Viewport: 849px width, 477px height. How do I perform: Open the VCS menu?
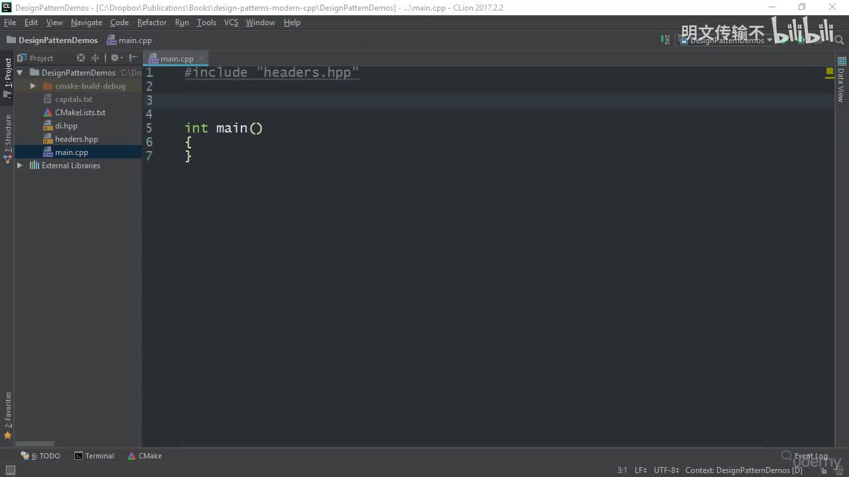coord(231,23)
